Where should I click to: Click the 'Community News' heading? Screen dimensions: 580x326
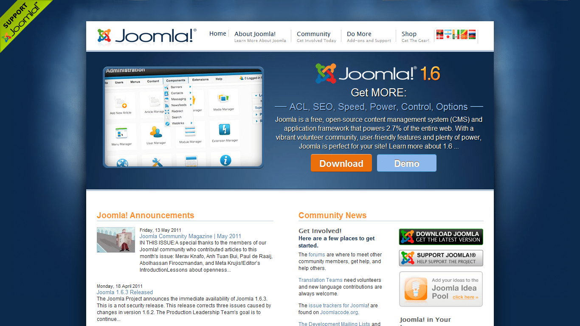click(332, 215)
